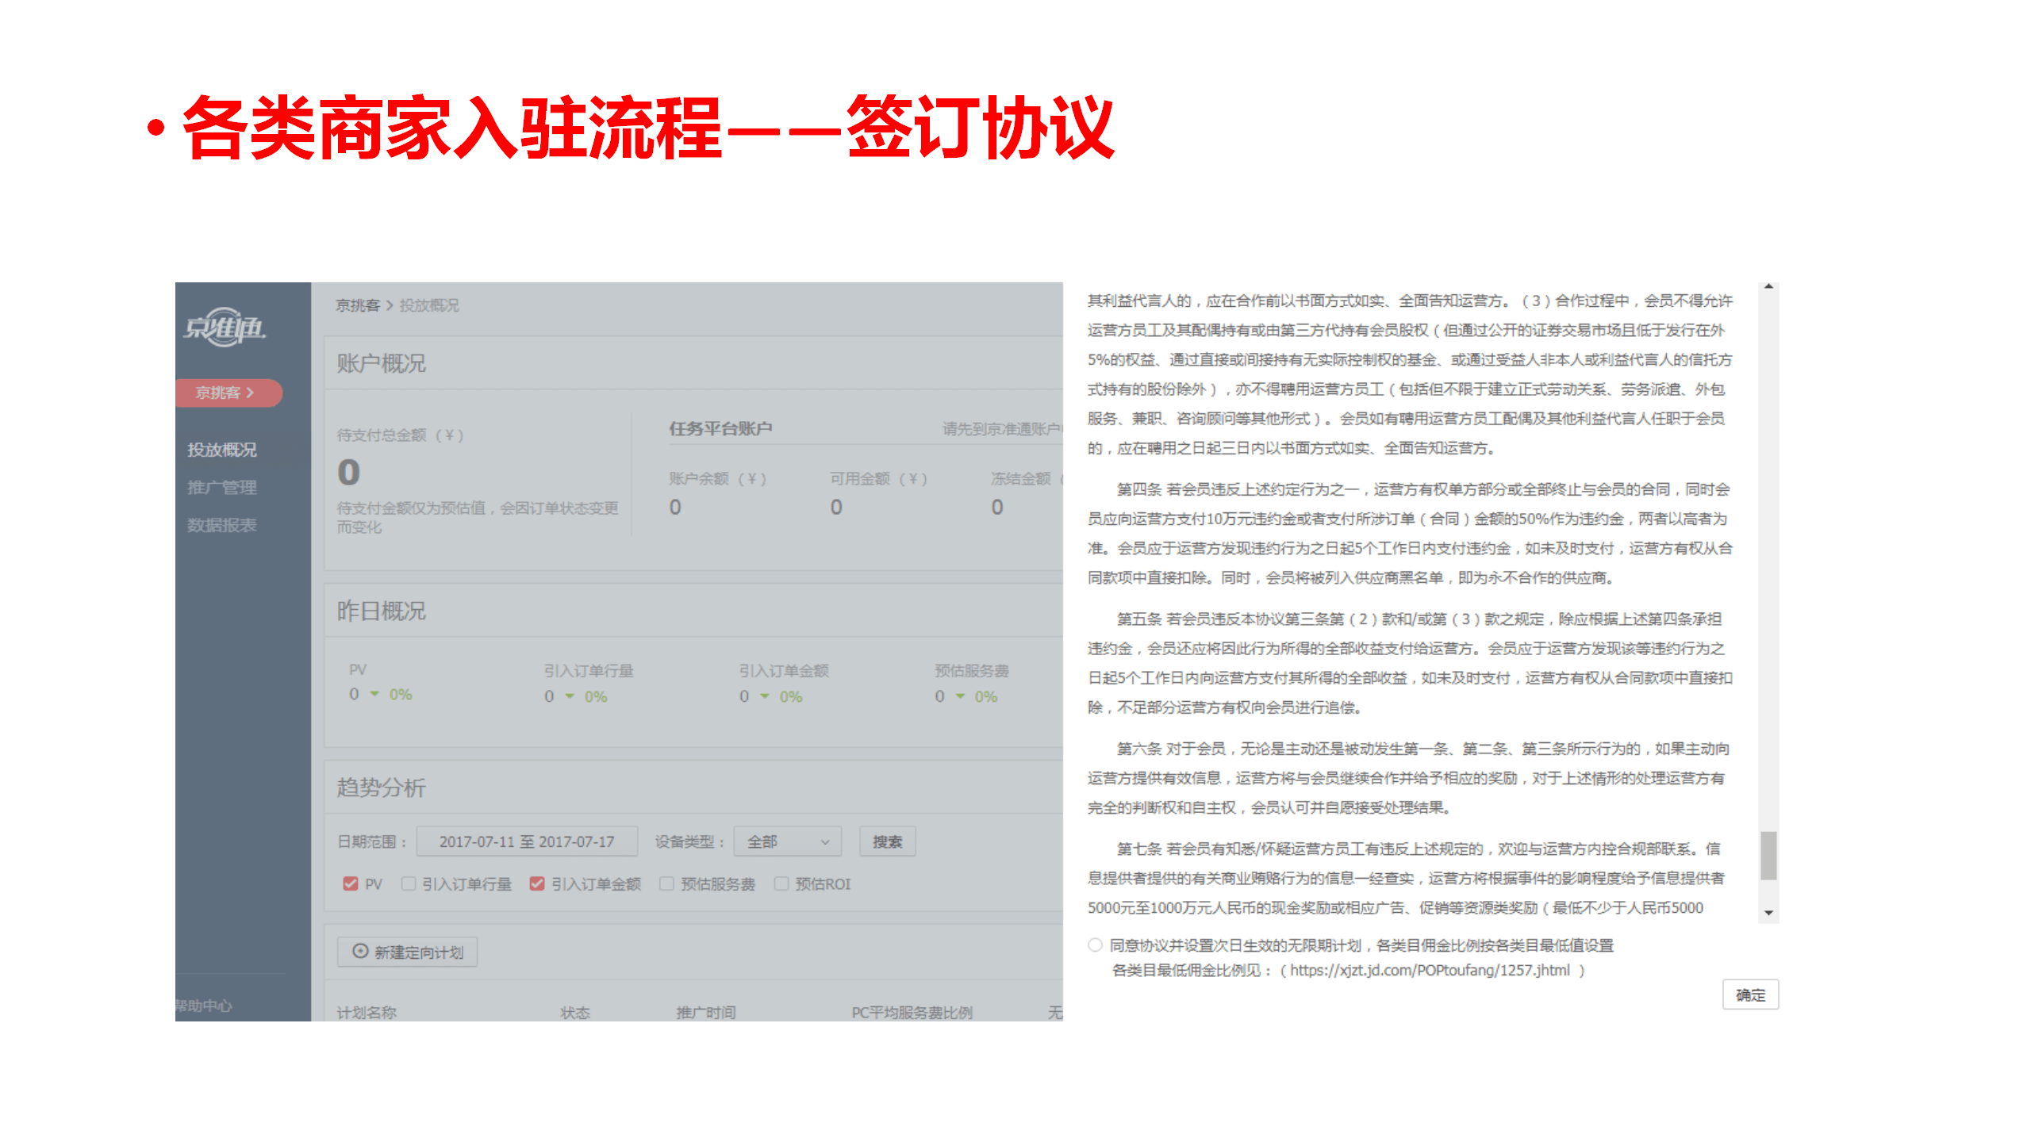Click the 确定 button
This screenshot has width=2031, height=1142.
[1749, 994]
